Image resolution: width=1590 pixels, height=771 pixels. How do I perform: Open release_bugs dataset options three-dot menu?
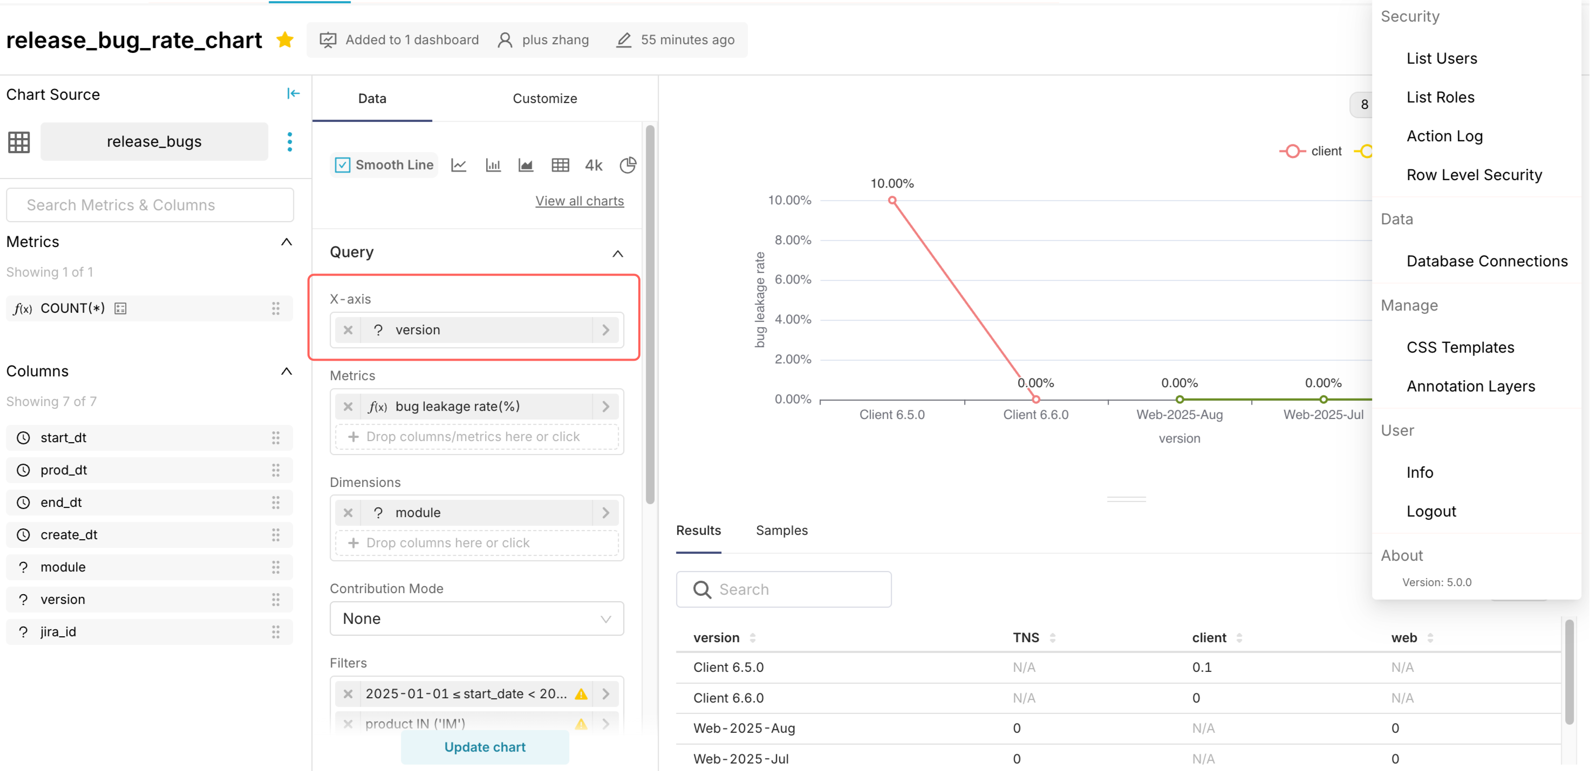tap(290, 142)
